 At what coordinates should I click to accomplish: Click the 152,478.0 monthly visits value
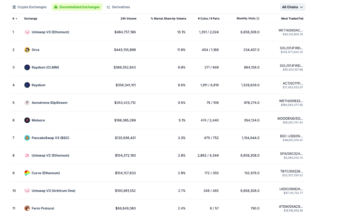pos(252,173)
